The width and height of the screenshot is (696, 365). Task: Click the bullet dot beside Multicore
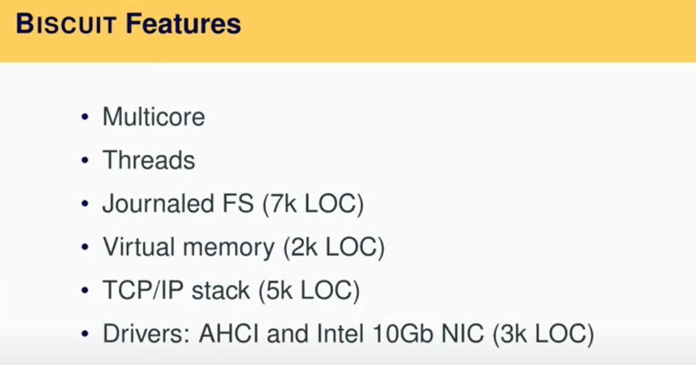coord(85,117)
